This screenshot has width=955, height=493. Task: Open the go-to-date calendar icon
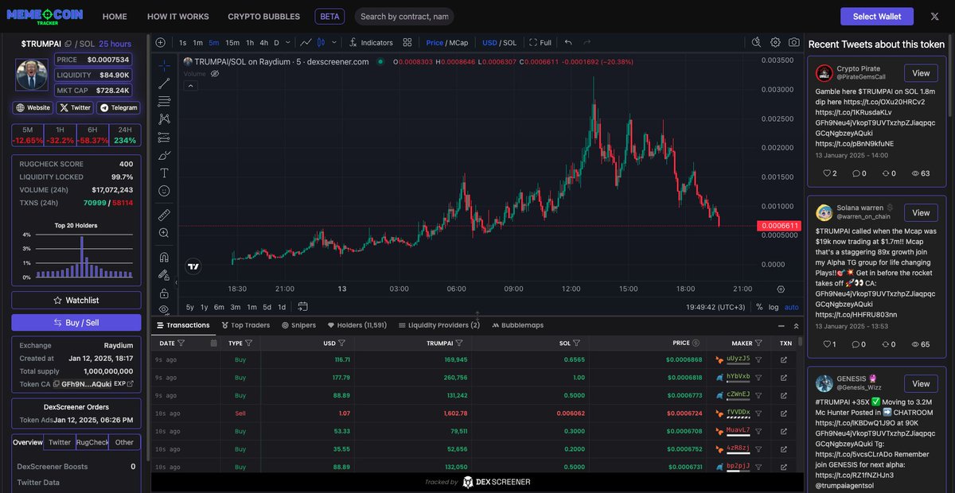[x=303, y=306]
